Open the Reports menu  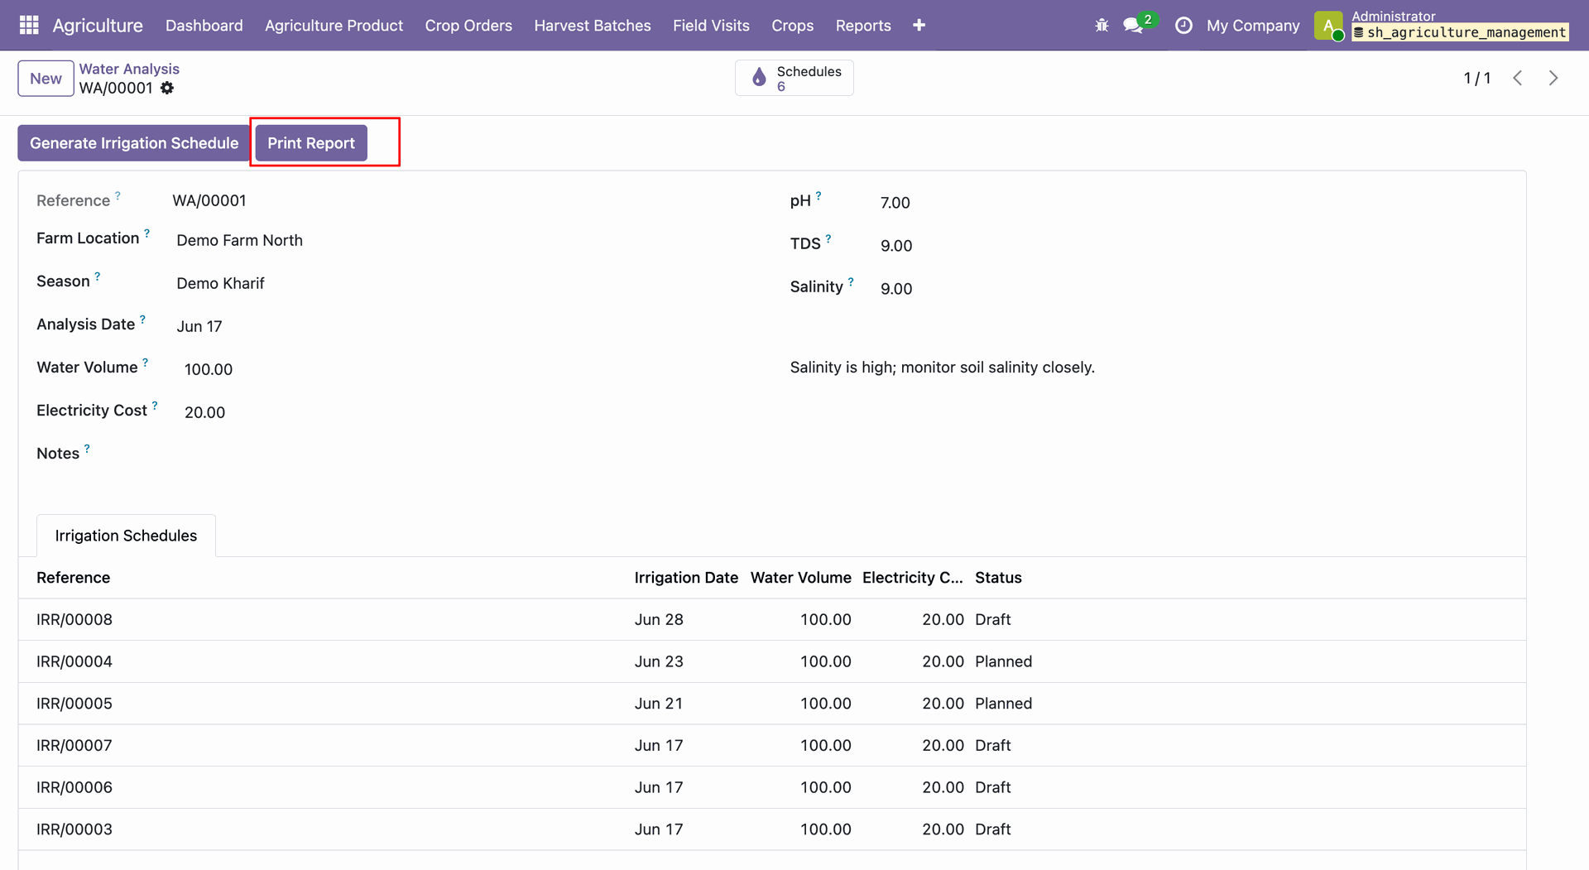point(863,26)
